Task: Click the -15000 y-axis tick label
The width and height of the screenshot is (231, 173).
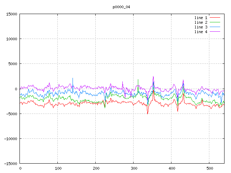Action: [x=10, y=163]
